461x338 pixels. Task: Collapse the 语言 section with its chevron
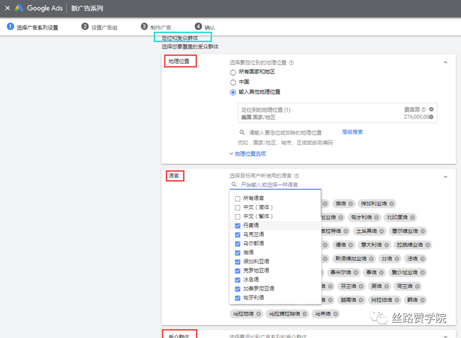[445, 176]
